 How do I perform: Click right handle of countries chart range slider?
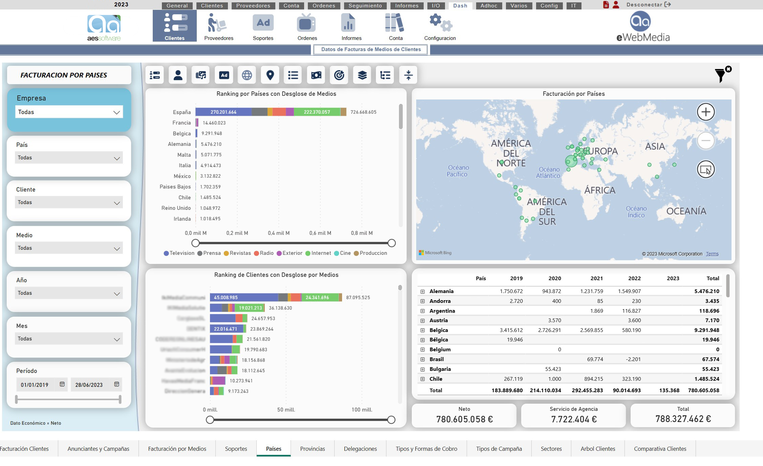pyautogui.click(x=391, y=243)
